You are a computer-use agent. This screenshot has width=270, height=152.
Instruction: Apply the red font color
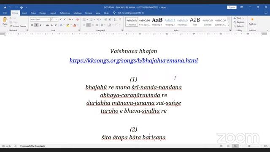[75, 25]
